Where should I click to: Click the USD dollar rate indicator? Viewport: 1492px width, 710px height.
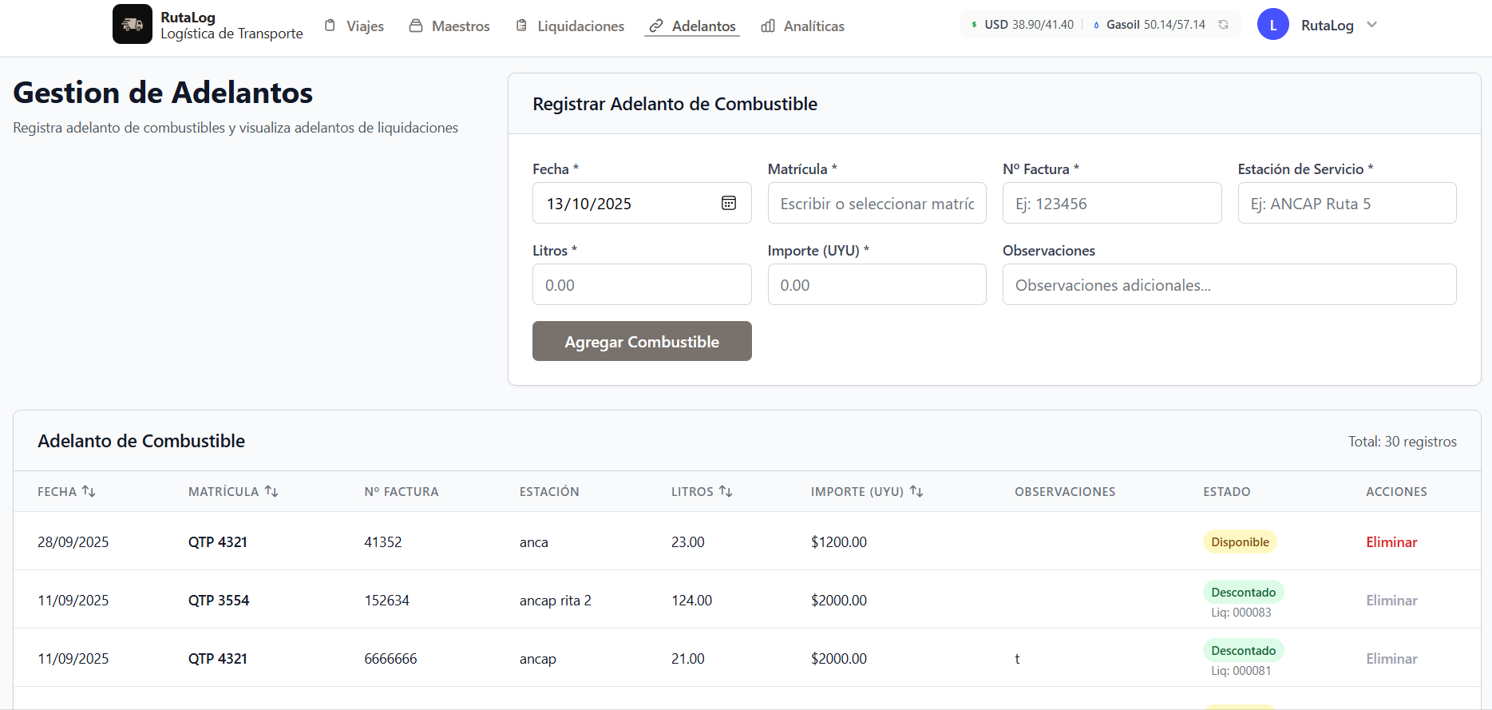[x=1022, y=25]
